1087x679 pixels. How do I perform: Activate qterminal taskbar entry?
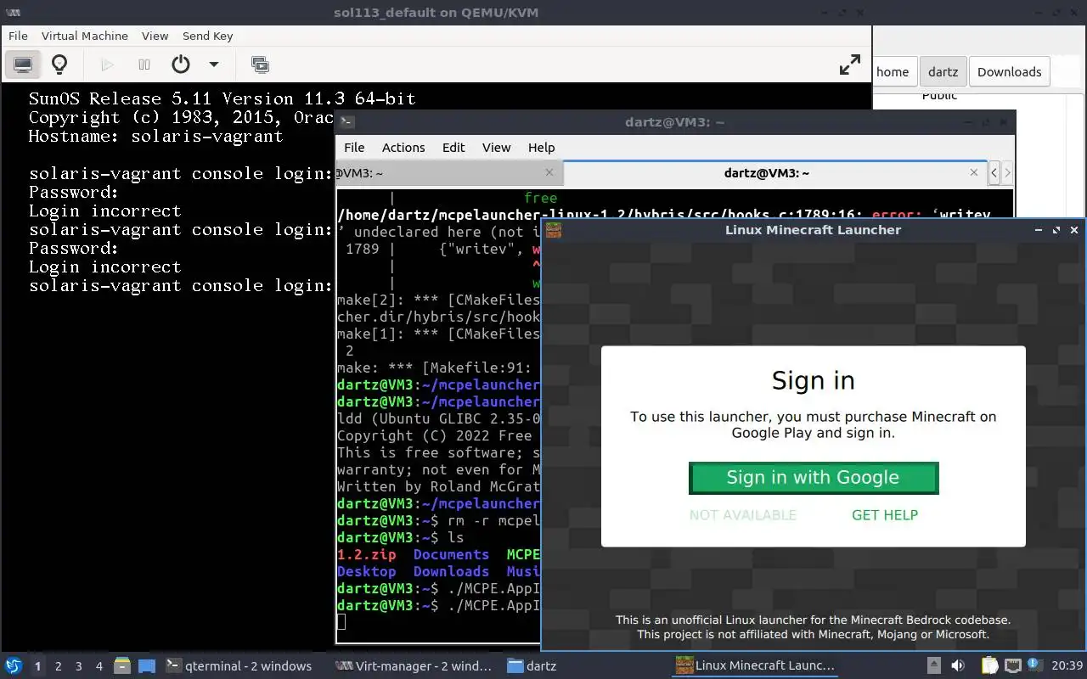pos(238,666)
